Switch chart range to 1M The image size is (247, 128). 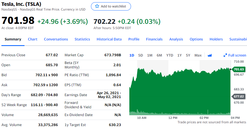[x=150, y=55]
